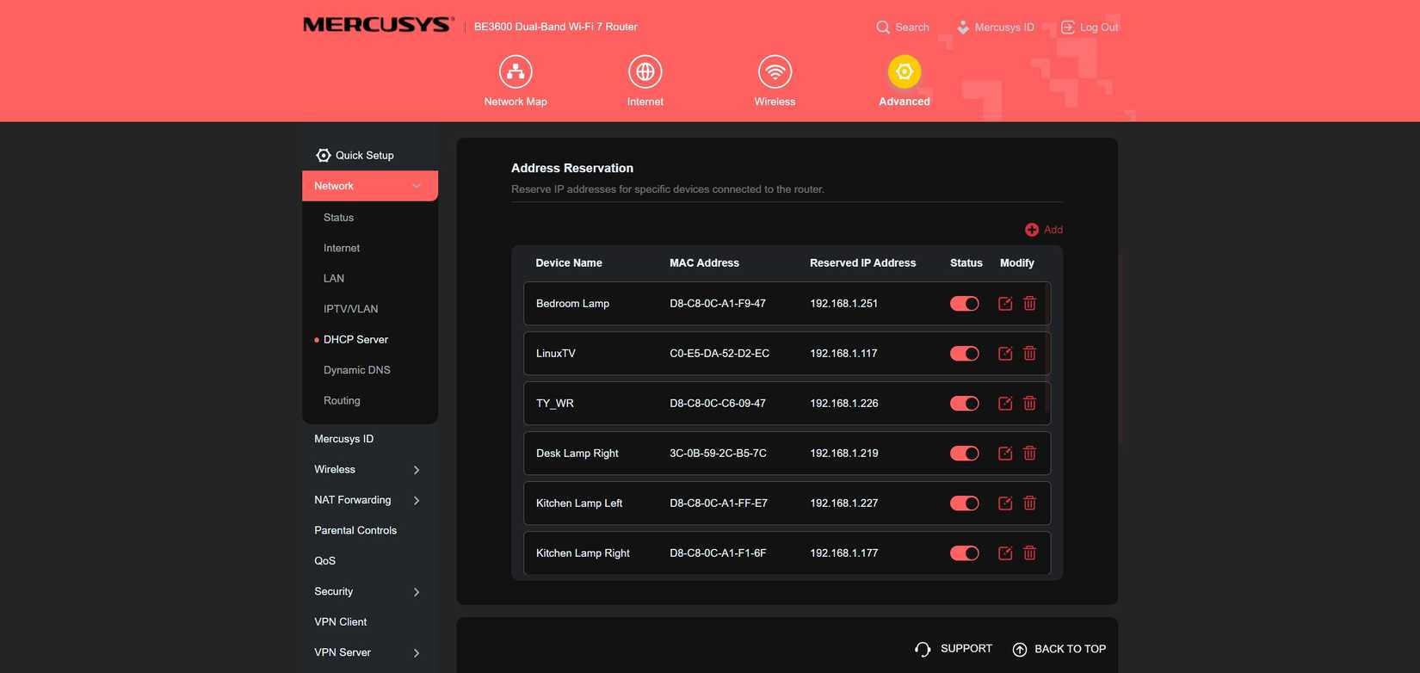This screenshot has width=1420, height=673.
Task: Delete the LinuxTV reservation entry
Action: click(x=1029, y=354)
